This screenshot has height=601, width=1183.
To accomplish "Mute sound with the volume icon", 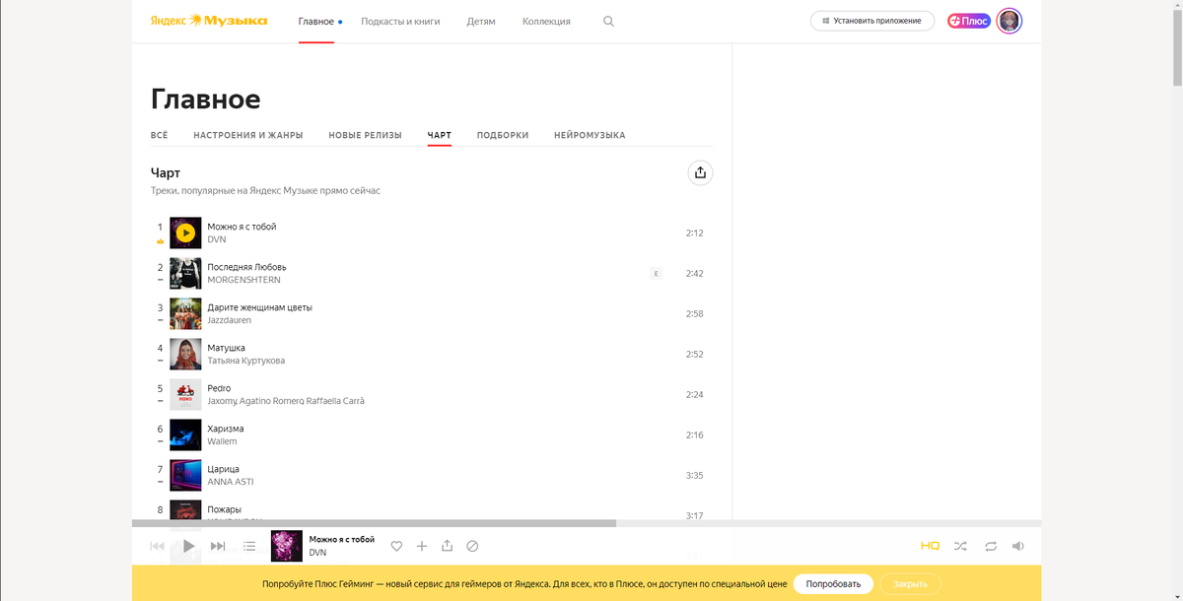I will click(1018, 546).
